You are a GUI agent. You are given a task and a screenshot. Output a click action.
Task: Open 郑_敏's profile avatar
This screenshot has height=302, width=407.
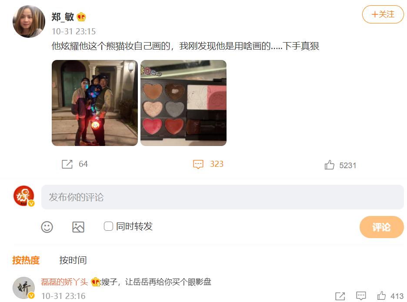tap(29, 22)
